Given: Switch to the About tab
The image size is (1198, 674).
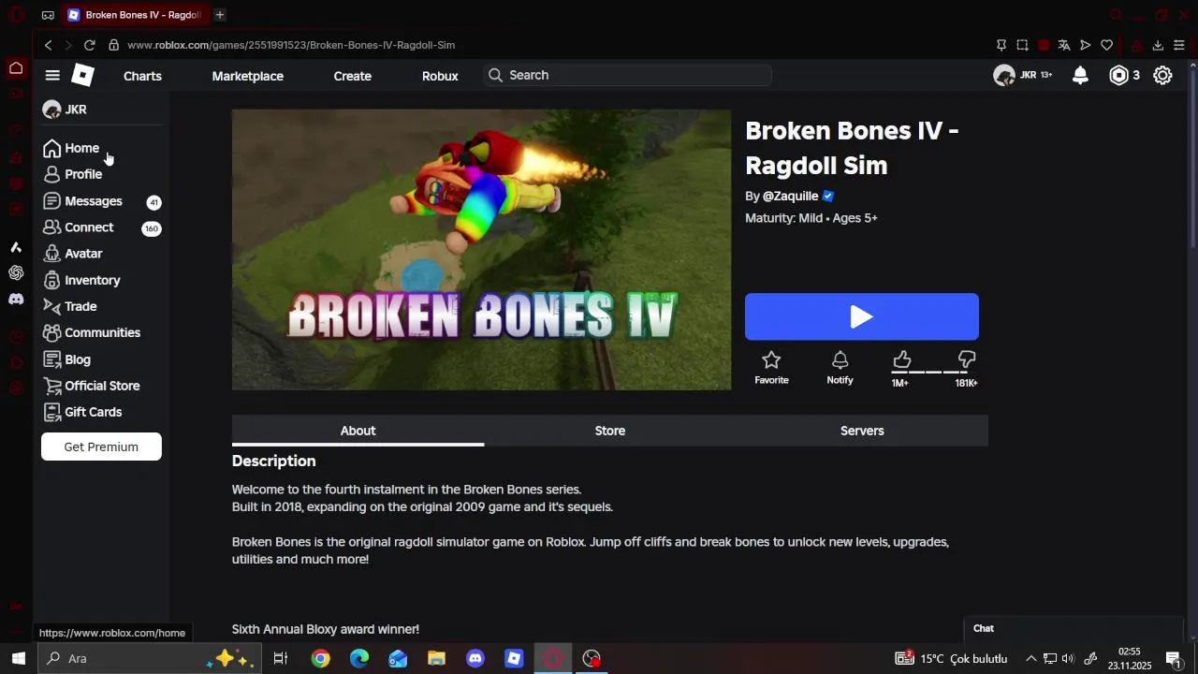Looking at the screenshot, I should pos(358,431).
